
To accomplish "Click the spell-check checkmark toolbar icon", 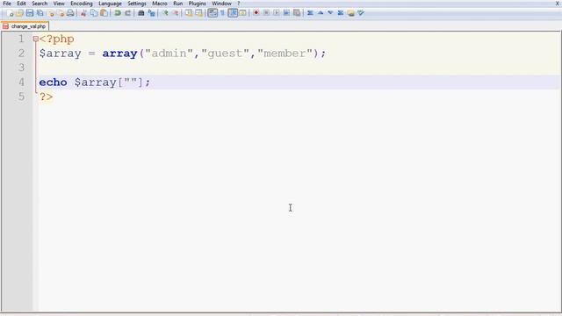I will [361, 13].
